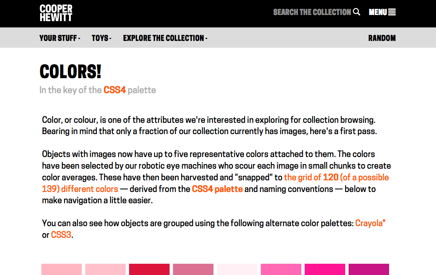Follow the grid of 120 colors link
This screenshot has width=436, height=275.
pyautogui.click(x=215, y=183)
